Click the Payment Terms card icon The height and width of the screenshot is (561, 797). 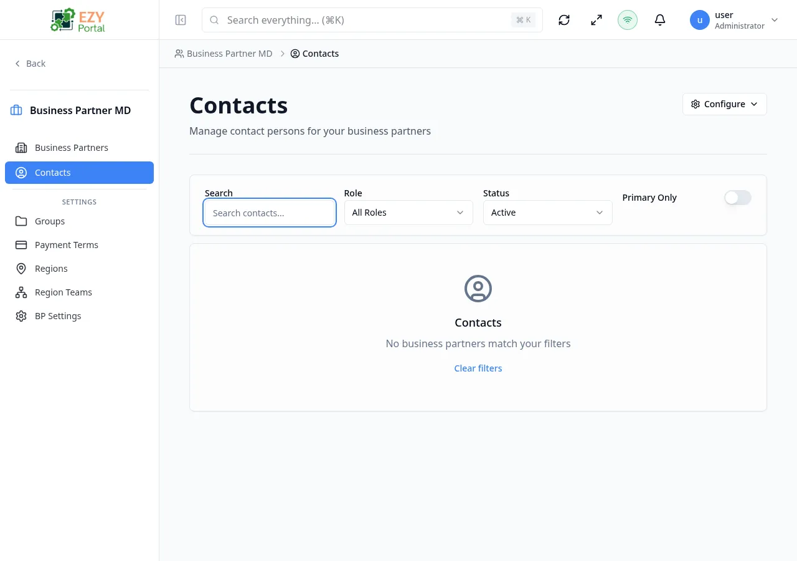click(x=21, y=244)
